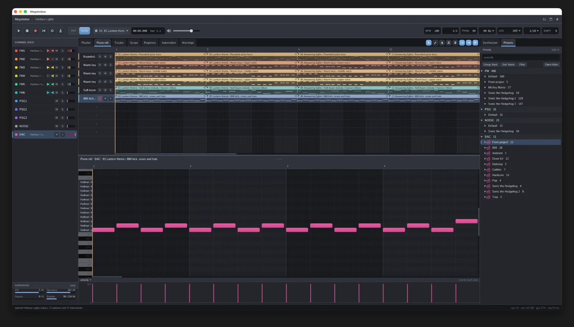The image size is (574, 327).
Task: Open the Automation tab
Action: 169,43
